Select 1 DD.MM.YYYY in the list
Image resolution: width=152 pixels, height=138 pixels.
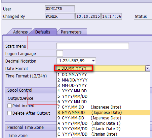[104, 75]
